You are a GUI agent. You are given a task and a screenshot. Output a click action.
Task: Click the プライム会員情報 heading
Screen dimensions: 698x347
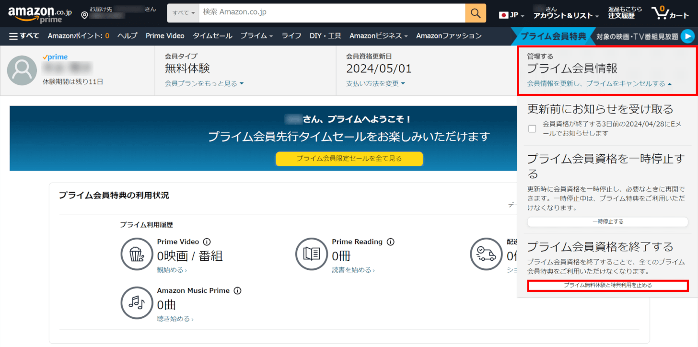[572, 69]
